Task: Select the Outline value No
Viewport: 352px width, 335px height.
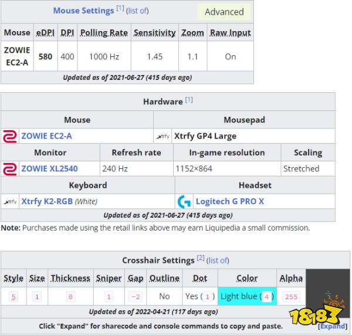Action: coord(164,296)
